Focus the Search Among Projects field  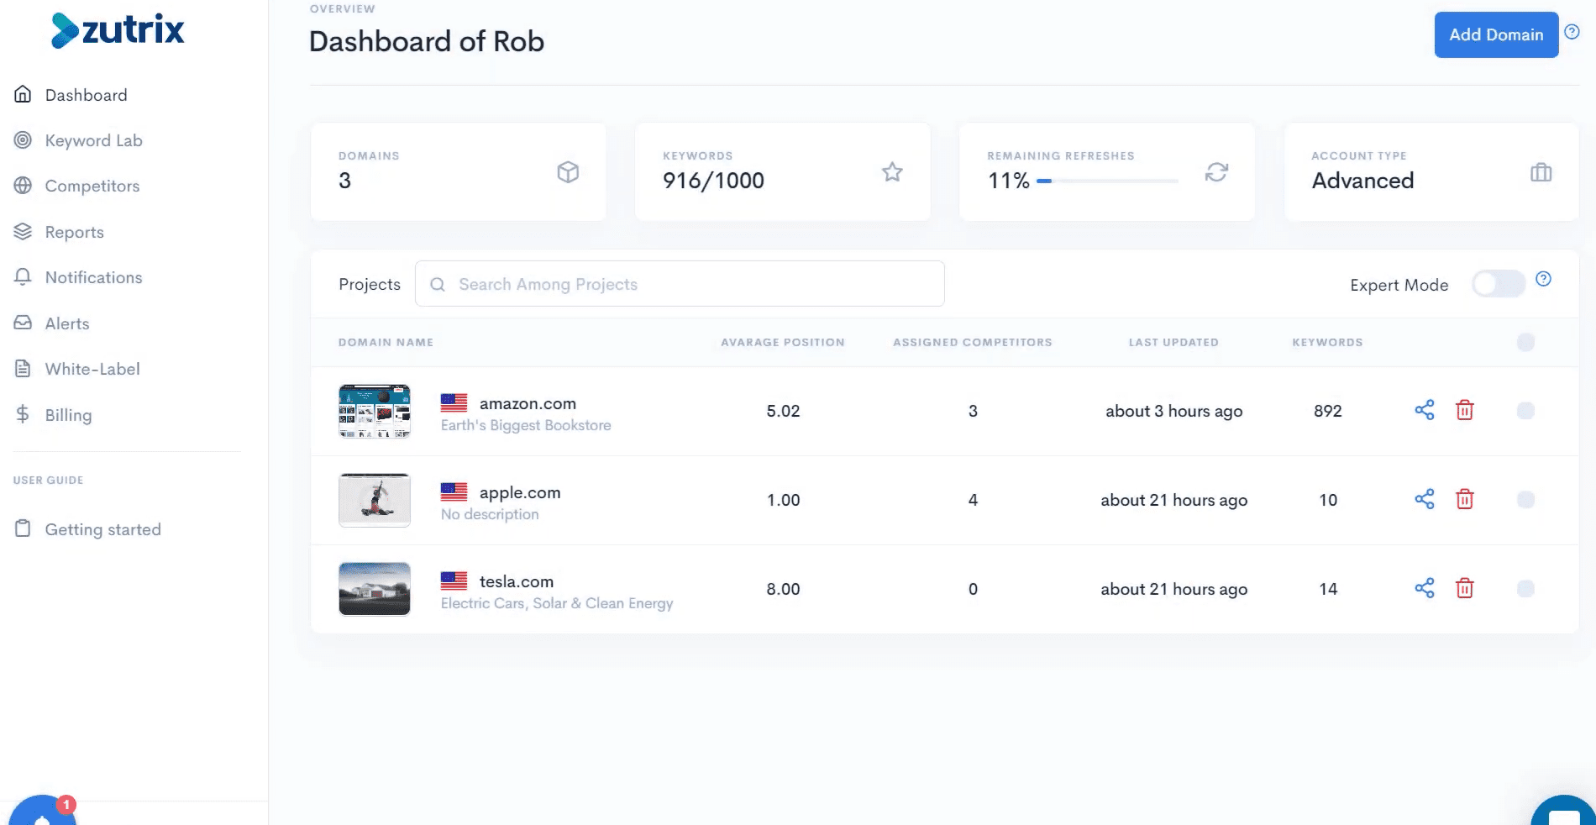[680, 284]
